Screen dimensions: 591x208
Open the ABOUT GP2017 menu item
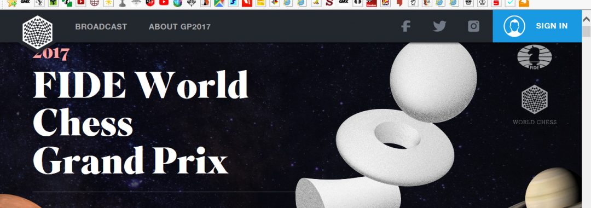click(180, 27)
